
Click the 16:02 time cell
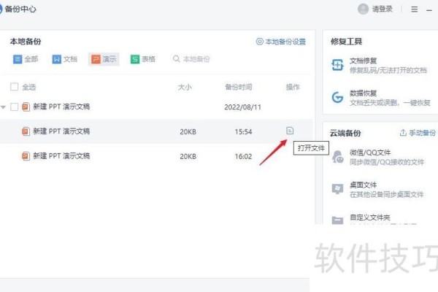[243, 156]
